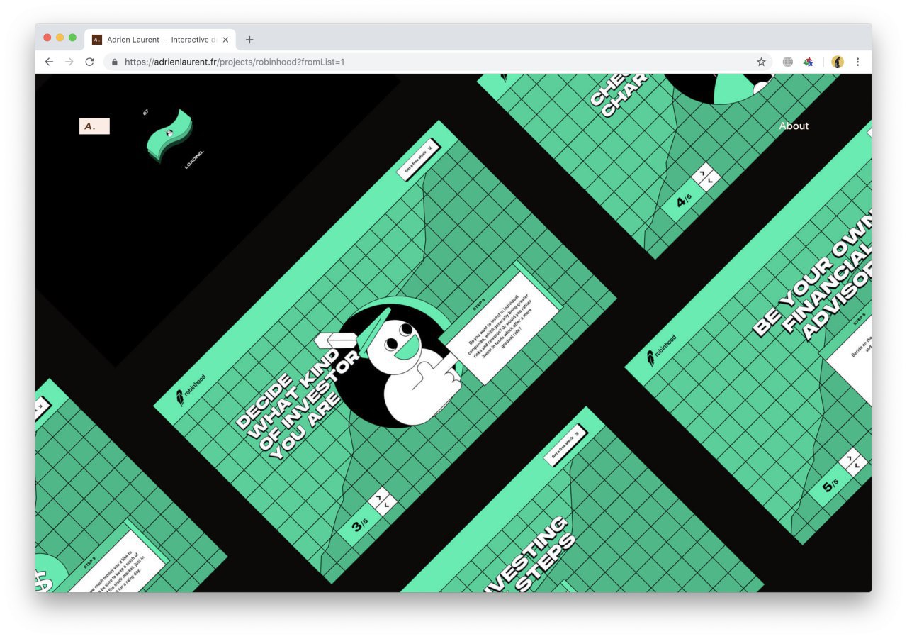Open the Chrome three-dot menu
Image resolution: width=907 pixels, height=639 pixels.
[x=857, y=62]
